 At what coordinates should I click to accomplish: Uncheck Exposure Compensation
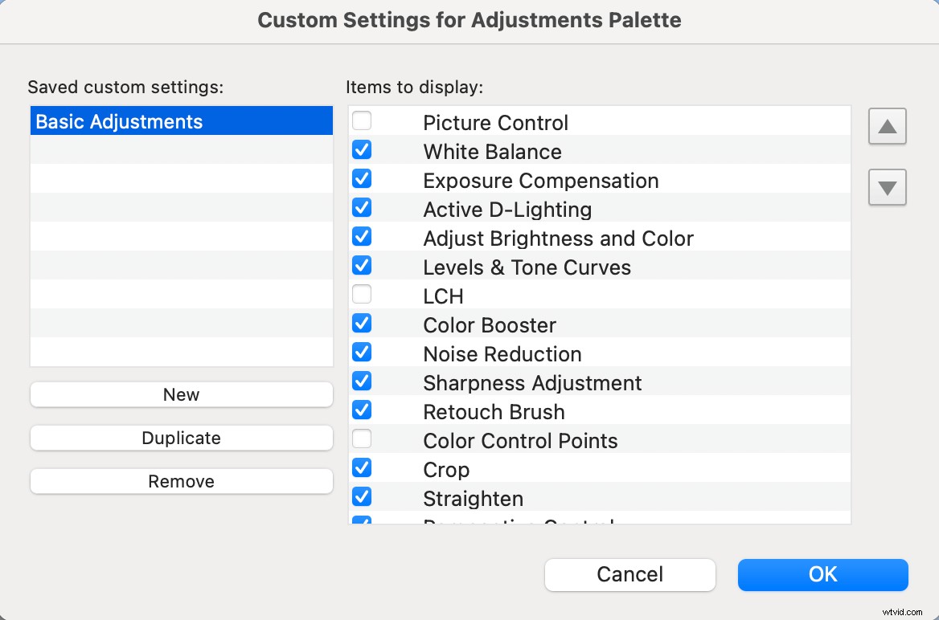362,178
